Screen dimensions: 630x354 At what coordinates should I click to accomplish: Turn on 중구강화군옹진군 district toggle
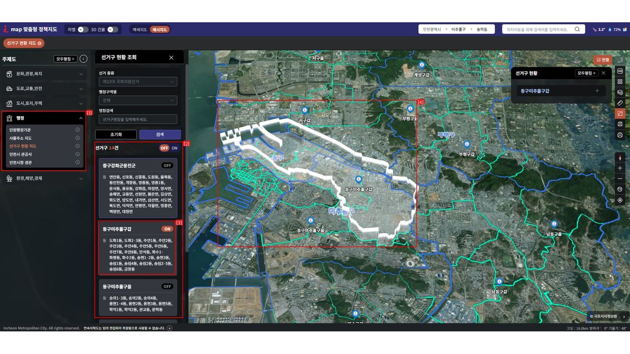point(167,166)
